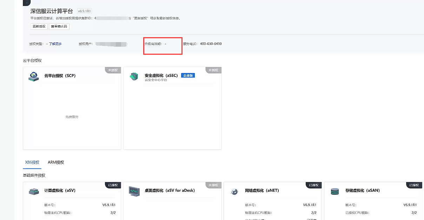The height and width of the screenshot is (220, 424).
Task: Click the cloud platform SCP card icon
Action: pyautogui.click(x=34, y=76)
